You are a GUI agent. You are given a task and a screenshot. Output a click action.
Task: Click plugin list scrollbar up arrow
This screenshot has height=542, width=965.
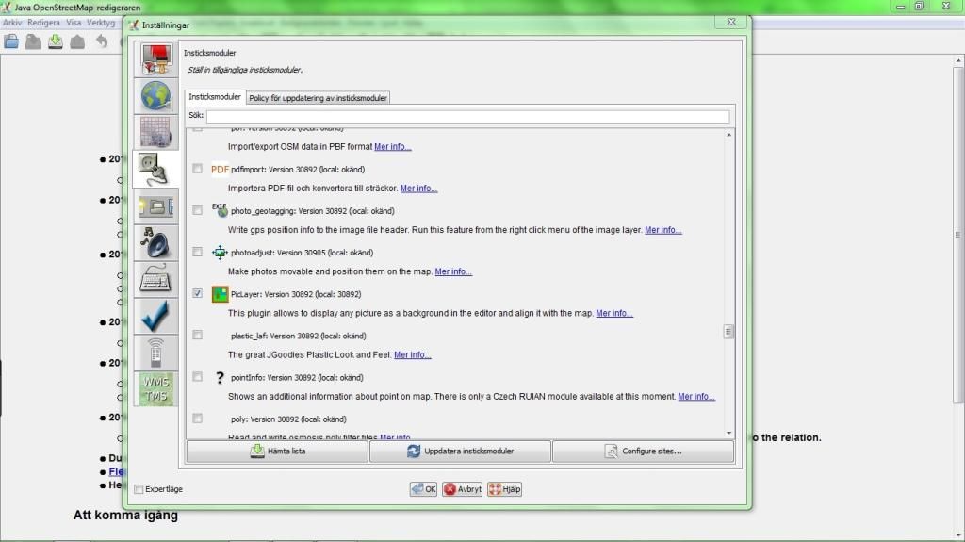[728, 134]
